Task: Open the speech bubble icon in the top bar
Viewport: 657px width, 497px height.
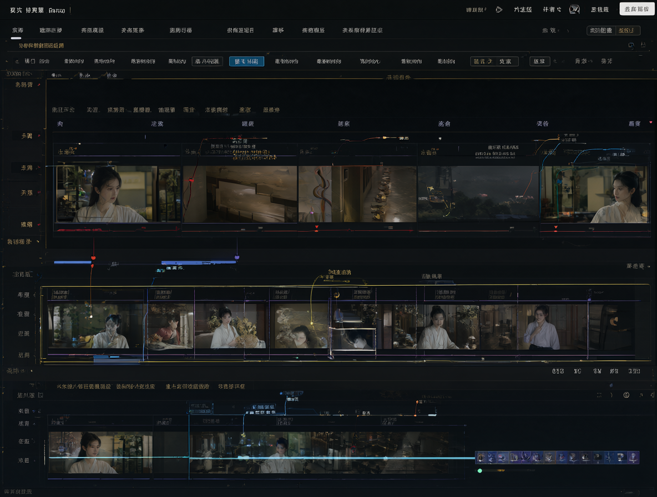Action: (x=574, y=9)
